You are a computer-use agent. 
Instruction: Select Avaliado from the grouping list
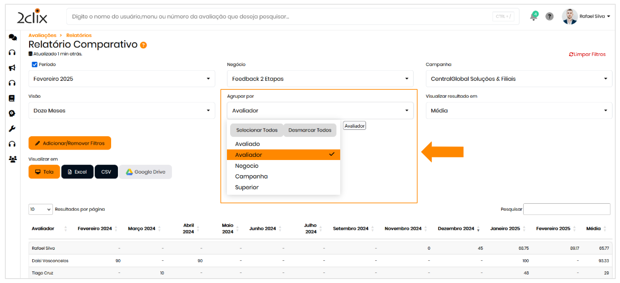tap(248, 144)
